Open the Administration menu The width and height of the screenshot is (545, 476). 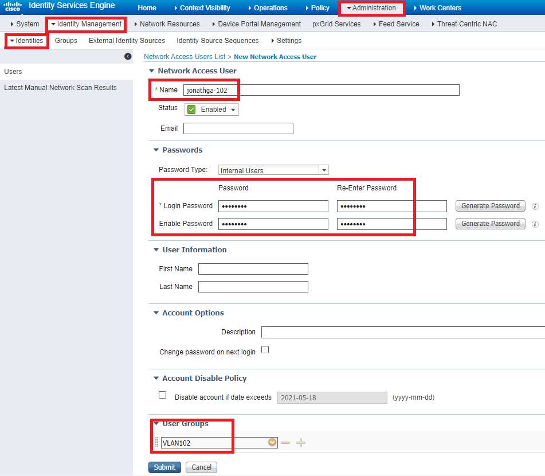[x=371, y=7]
